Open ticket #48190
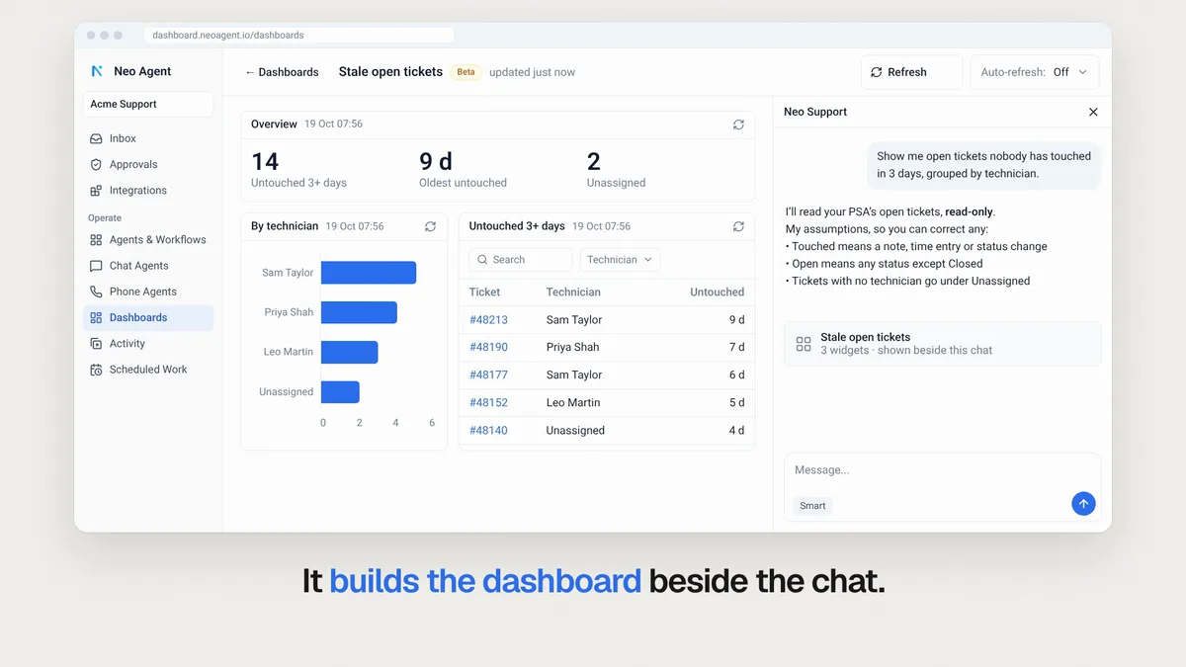1186x667 pixels. click(x=488, y=347)
